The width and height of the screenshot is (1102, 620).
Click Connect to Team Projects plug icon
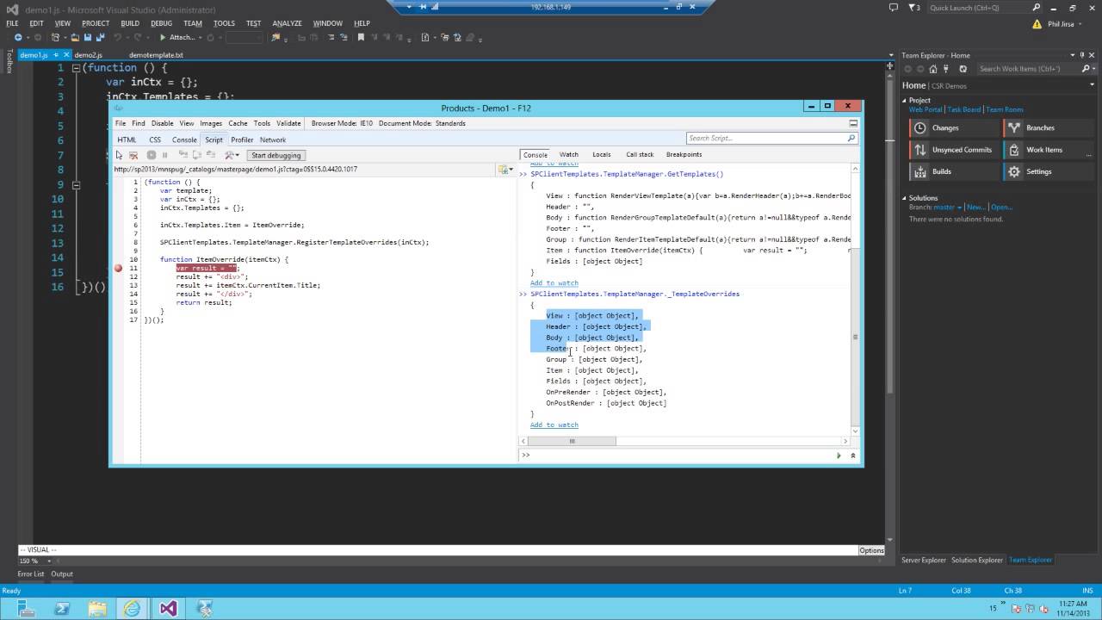[946, 69]
